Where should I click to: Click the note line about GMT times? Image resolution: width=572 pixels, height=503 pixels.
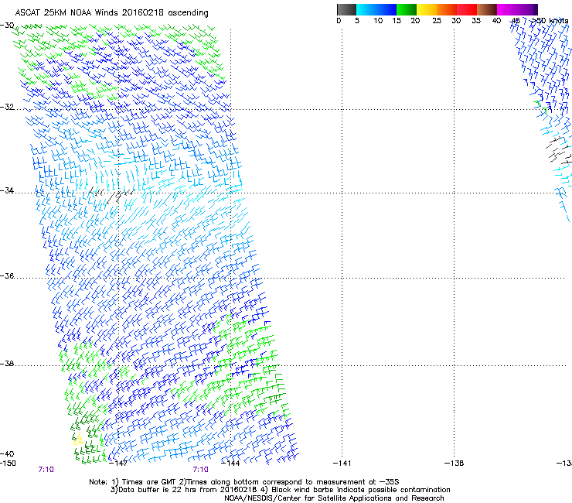[244, 482]
